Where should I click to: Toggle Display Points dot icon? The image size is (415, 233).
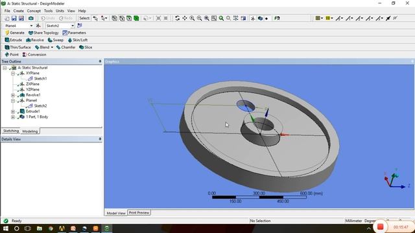267,18
